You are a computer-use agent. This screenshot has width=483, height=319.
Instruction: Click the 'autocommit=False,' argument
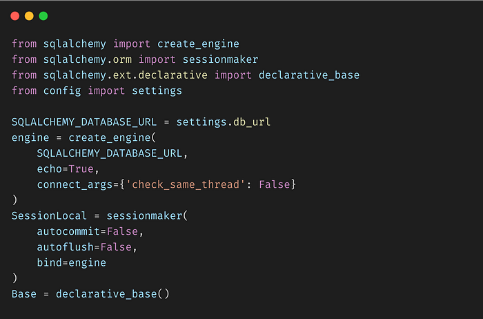click(x=90, y=231)
